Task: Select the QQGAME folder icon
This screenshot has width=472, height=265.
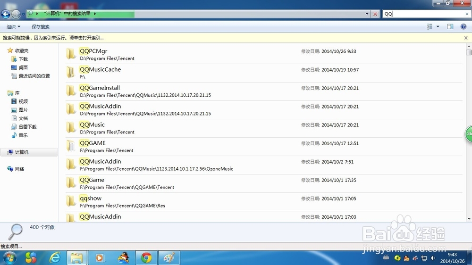Action: coord(71,146)
